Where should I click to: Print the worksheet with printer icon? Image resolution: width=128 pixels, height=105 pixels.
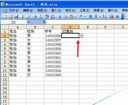point(35,16)
